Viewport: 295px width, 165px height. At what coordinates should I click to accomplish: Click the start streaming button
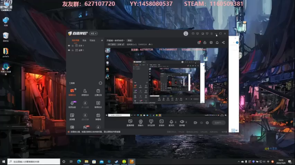click(219, 123)
